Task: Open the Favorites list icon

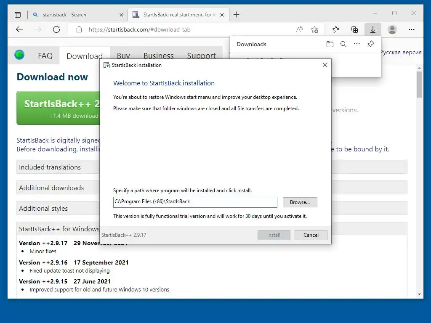Action: pos(335,29)
